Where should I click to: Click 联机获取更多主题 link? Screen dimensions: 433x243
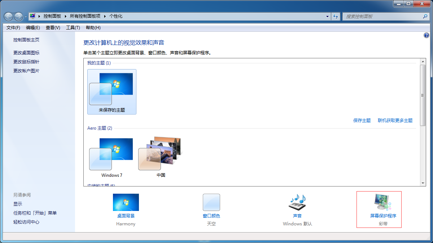[x=395, y=121]
